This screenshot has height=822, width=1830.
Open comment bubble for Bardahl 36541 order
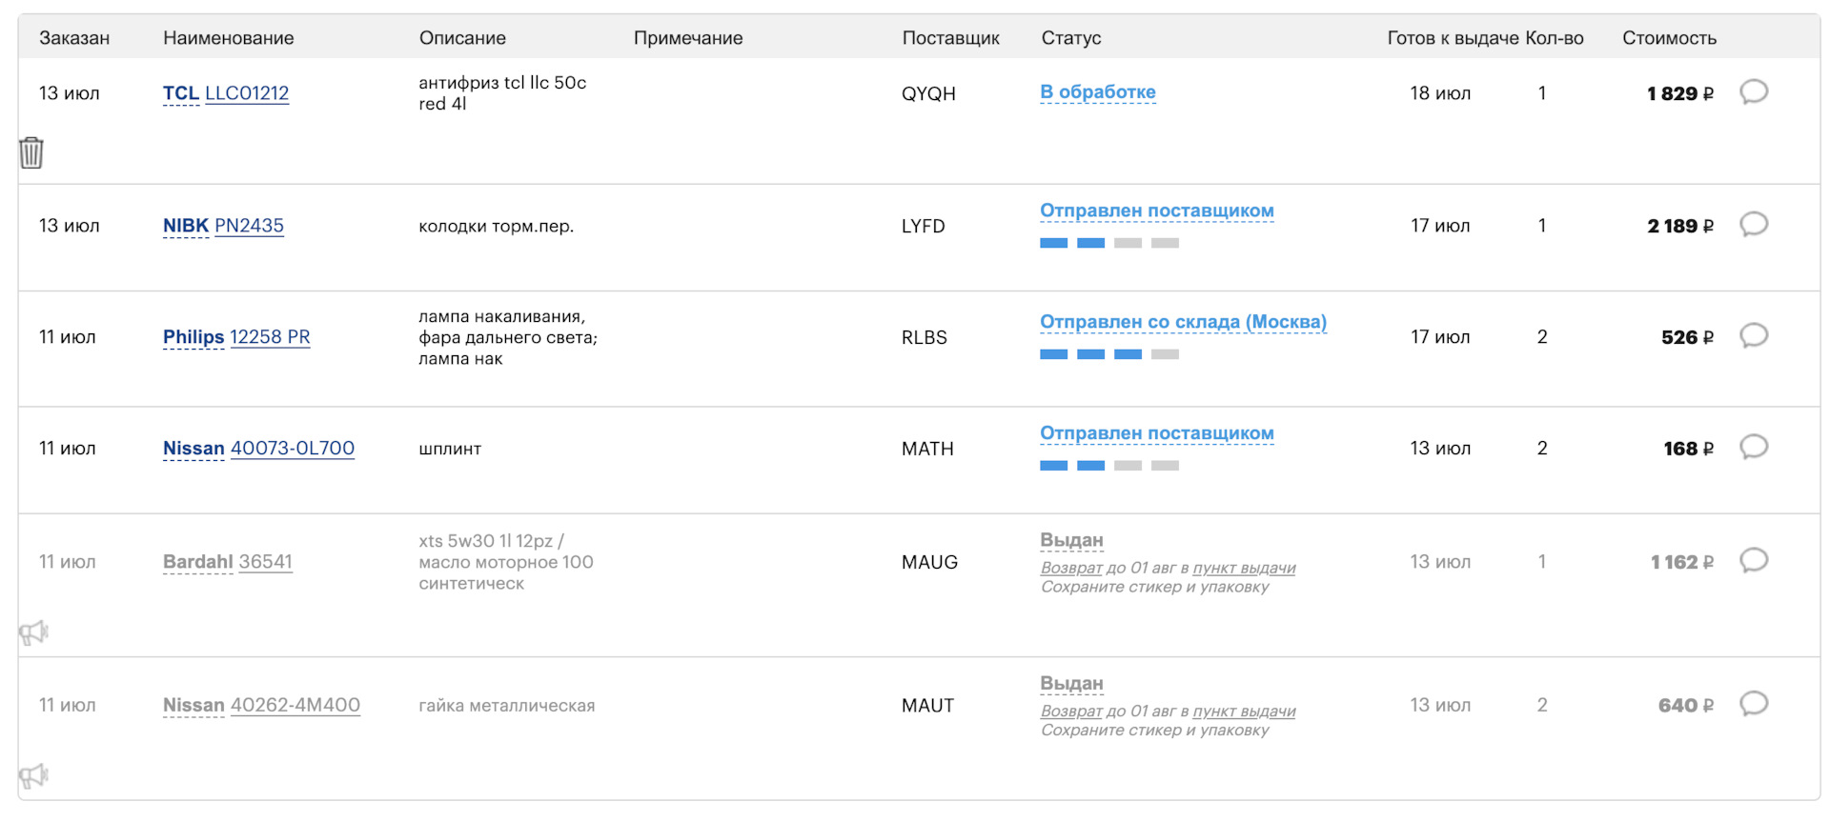click(1754, 561)
